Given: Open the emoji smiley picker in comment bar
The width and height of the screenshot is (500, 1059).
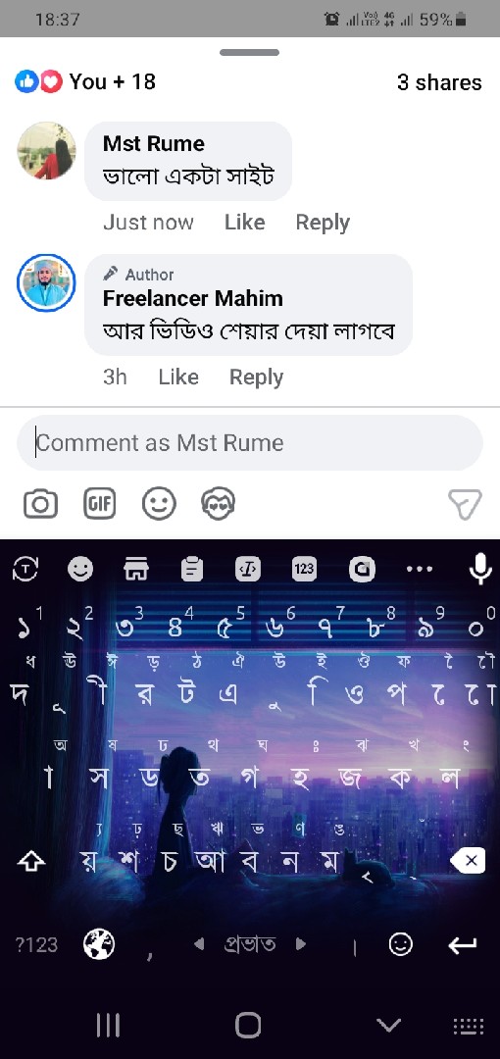Looking at the screenshot, I should click(x=159, y=504).
